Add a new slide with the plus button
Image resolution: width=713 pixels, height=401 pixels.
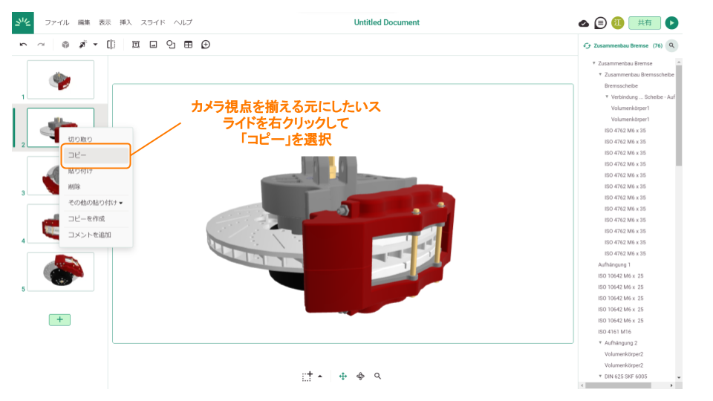pyautogui.click(x=59, y=319)
